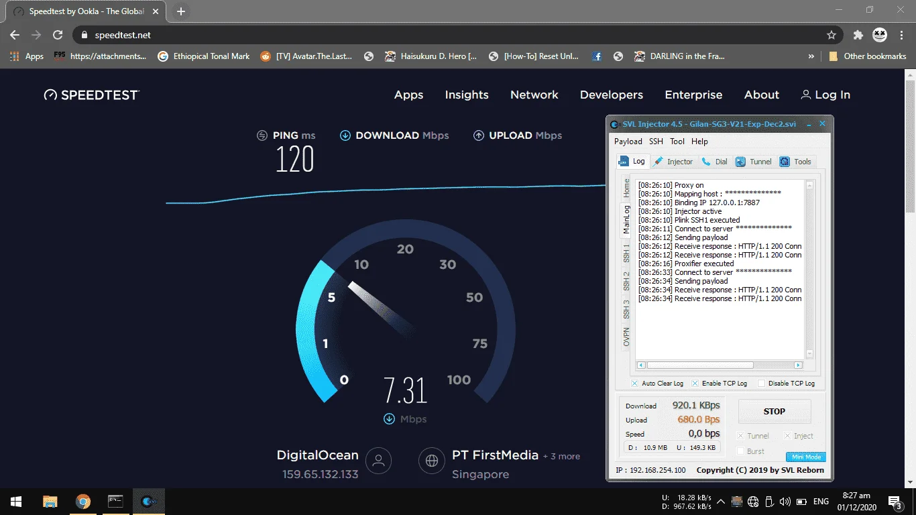
Task: Open the Other bookmarks folder
Action: click(x=868, y=56)
